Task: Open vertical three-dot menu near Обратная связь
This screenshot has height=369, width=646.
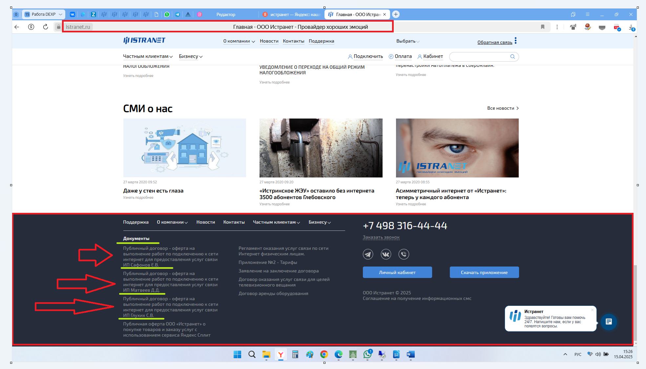Action: click(x=516, y=41)
